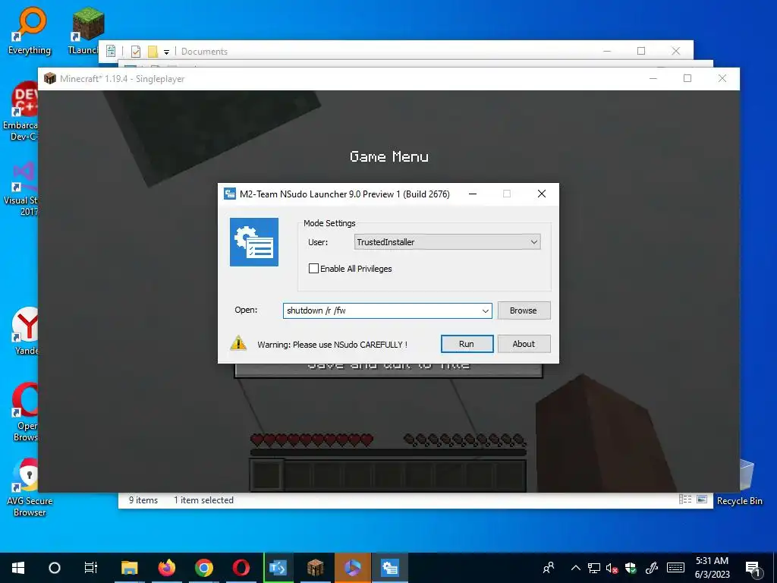Click the checkmark icon in Documents toolbar
Viewport: 777px width, 583px height.
pos(136,51)
